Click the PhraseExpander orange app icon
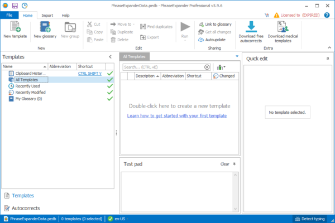 pyautogui.click(x=5, y=6)
